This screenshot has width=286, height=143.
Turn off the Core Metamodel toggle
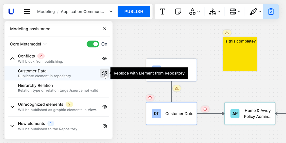93,44
